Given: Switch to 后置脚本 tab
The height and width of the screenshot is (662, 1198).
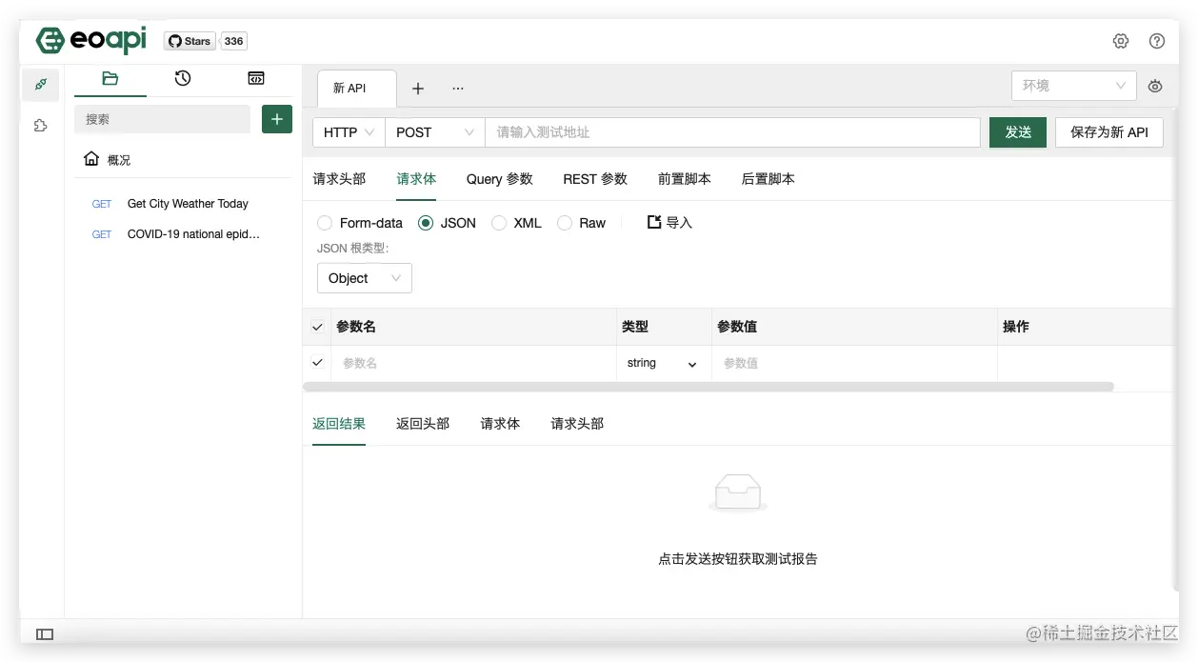Looking at the screenshot, I should tap(769, 179).
